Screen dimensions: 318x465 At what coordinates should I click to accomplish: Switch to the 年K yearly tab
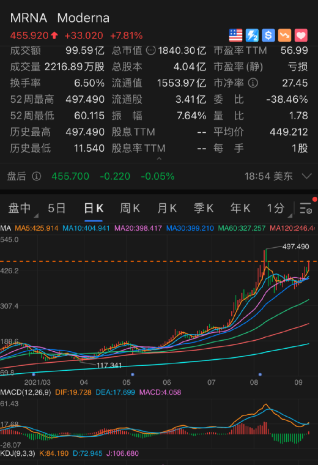coord(240,208)
